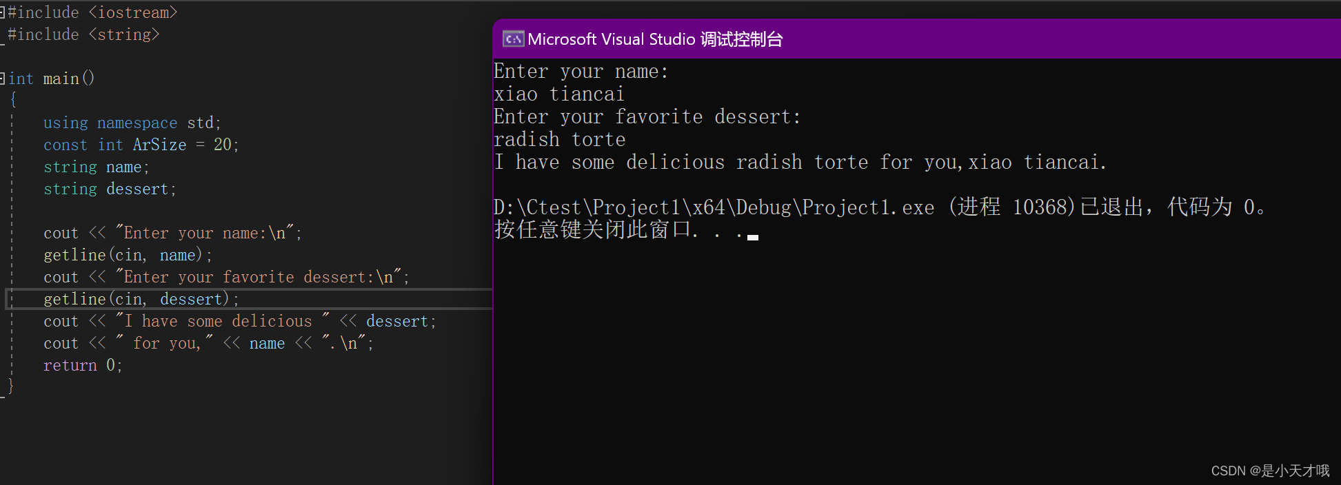
Task: Click the xiao tiancai input text in console
Action: 557,94
